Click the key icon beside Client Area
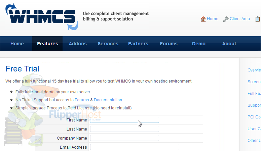Screen dimensions: 261x151 [x=226, y=19]
